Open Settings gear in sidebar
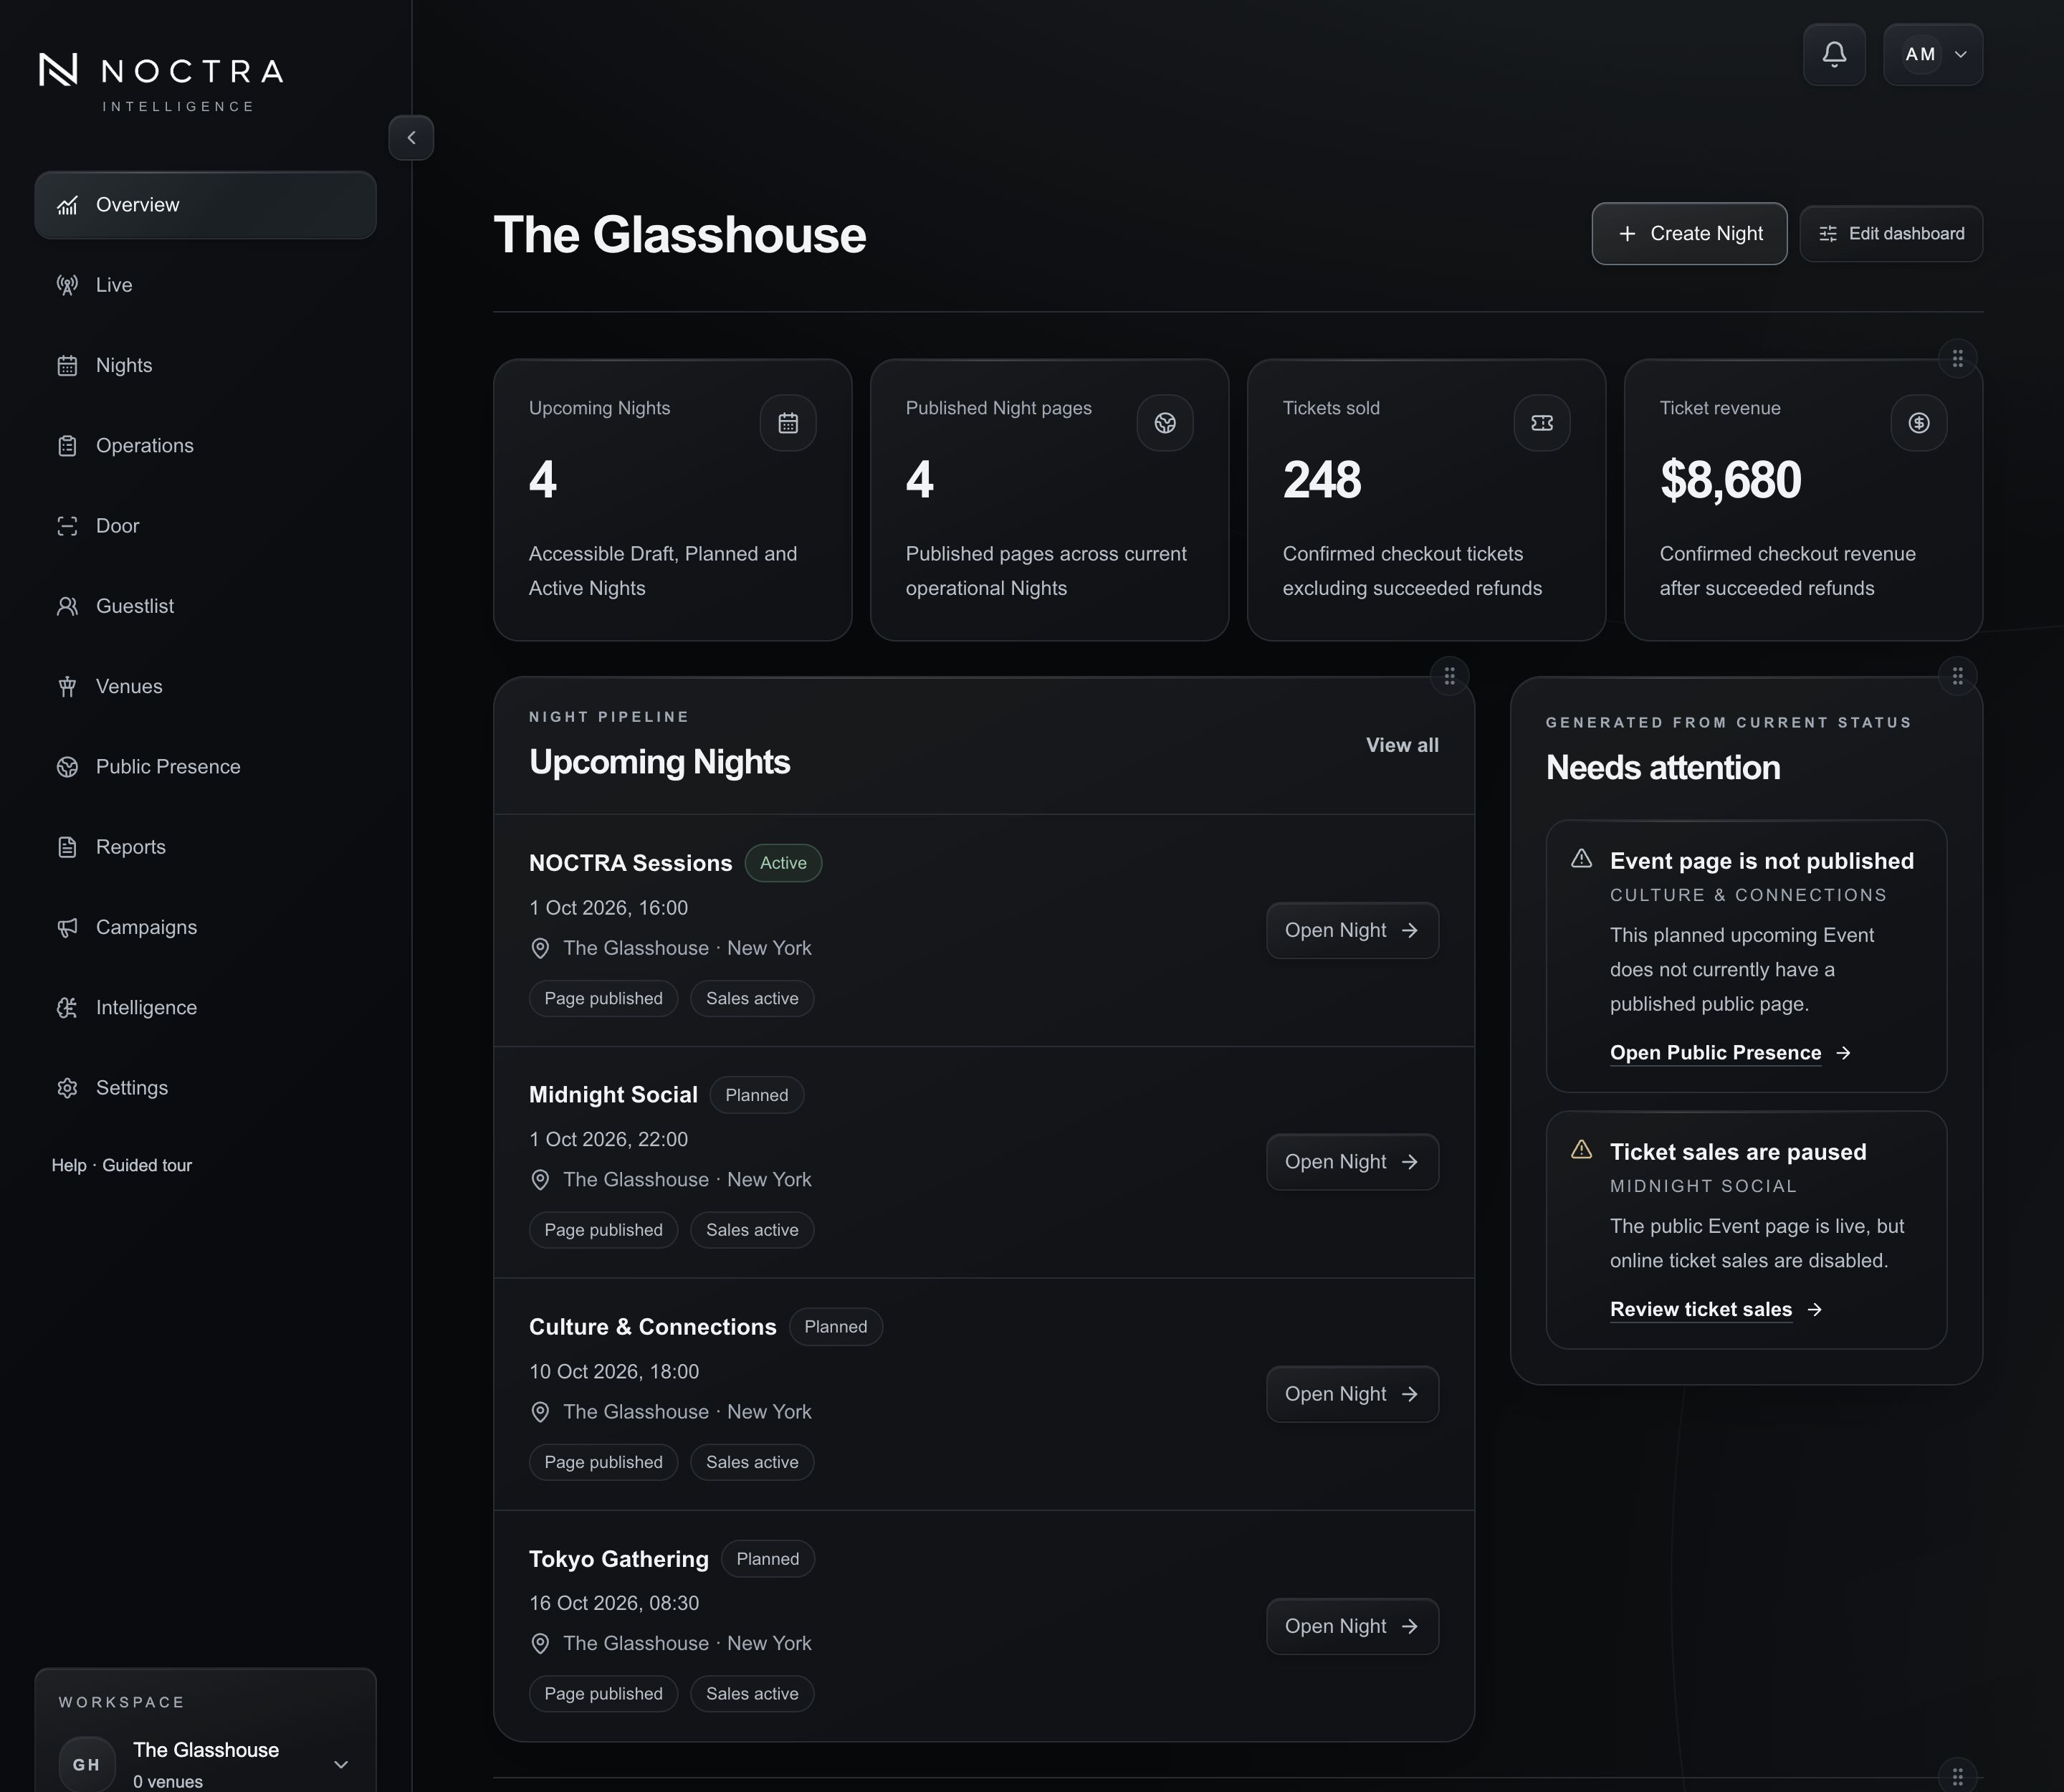The width and height of the screenshot is (2064, 1792). click(x=67, y=1088)
